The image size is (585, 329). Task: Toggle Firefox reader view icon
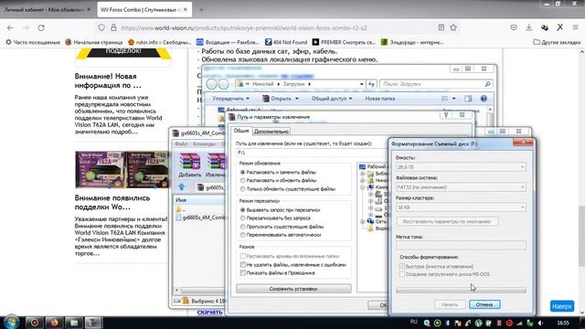[441, 27]
